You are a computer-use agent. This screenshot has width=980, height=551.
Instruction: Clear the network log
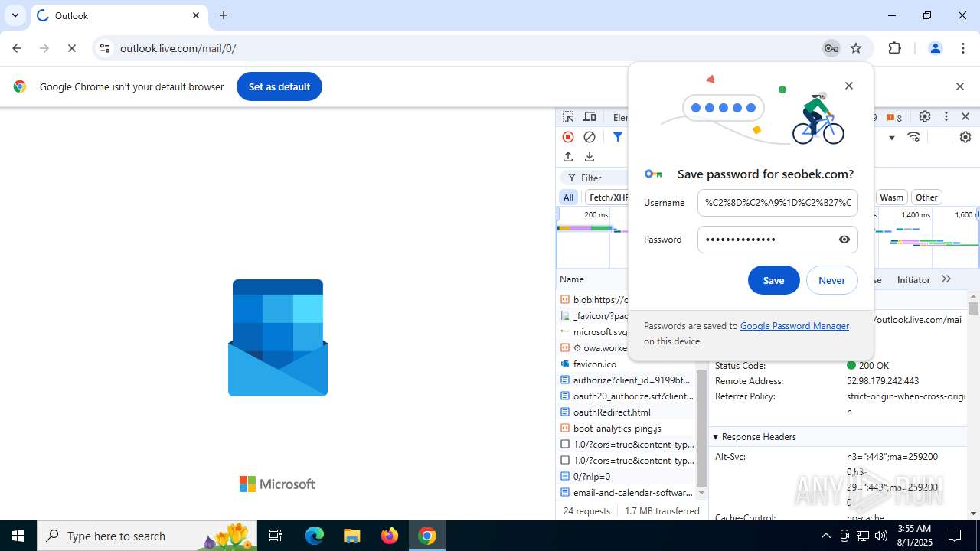click(x=589, y=137)
